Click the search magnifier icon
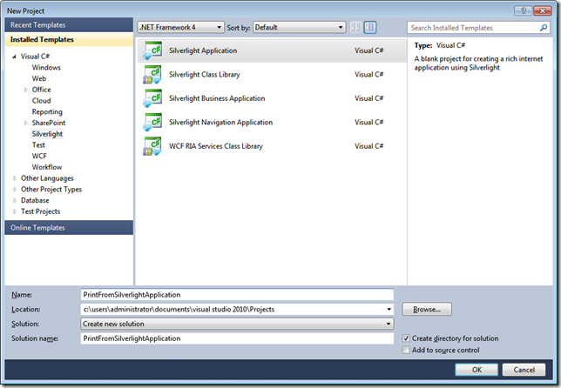Viewport: 561px width, 388px height. [x=544, y=28]
